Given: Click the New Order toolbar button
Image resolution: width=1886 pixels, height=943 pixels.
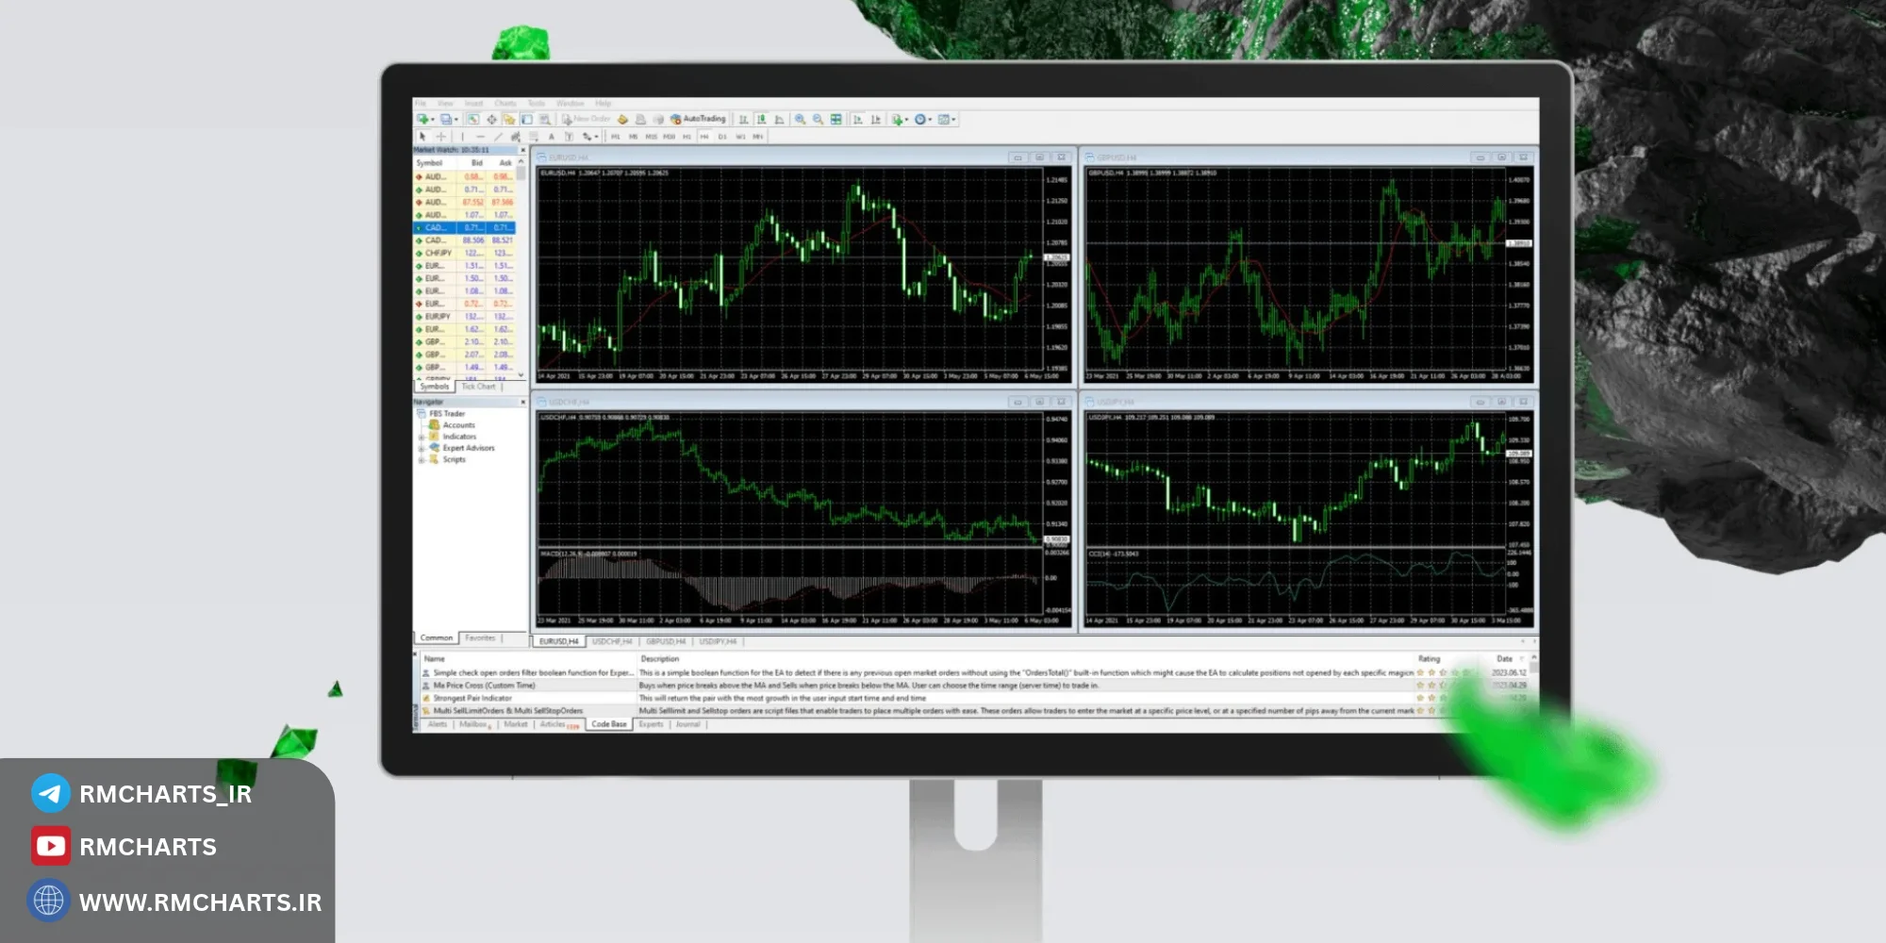Looking at the screenshot, I should (x=587, y=119).
